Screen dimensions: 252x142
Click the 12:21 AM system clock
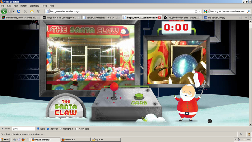246,139
